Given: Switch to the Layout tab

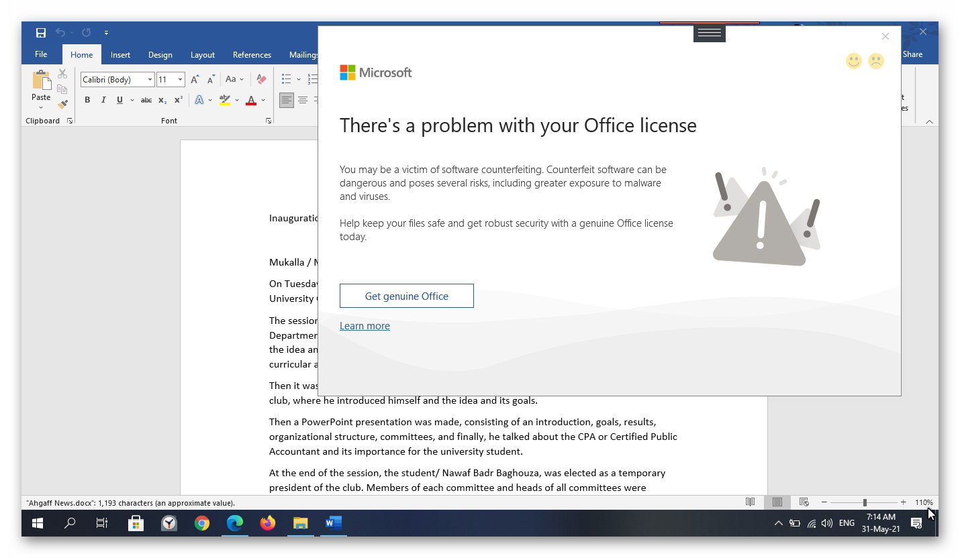Looking at the screenshot, I should point(202,54).
